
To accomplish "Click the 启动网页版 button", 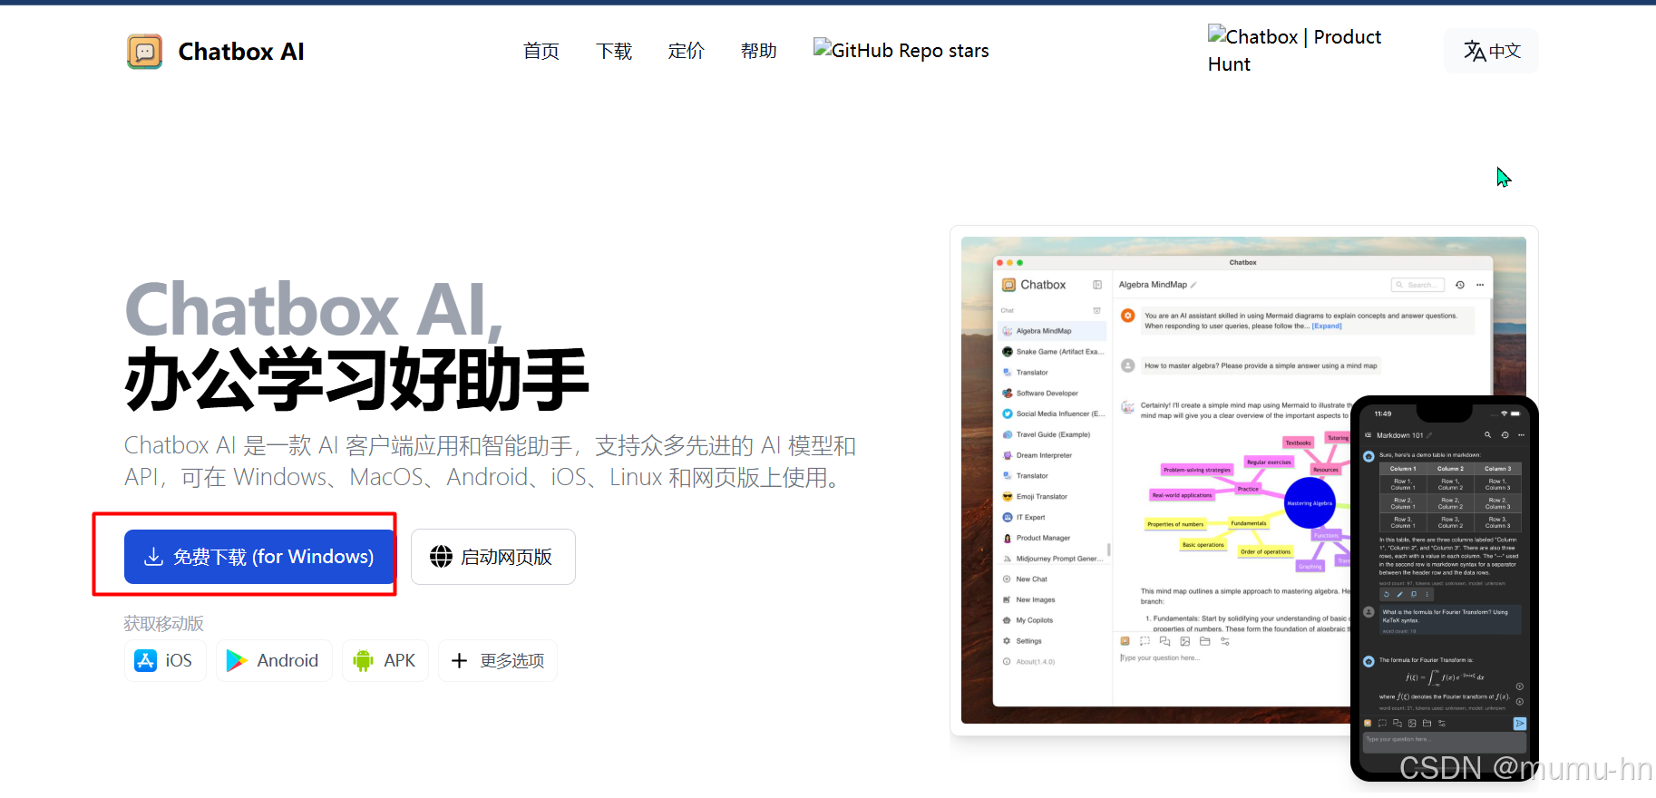I will [493, 557].
